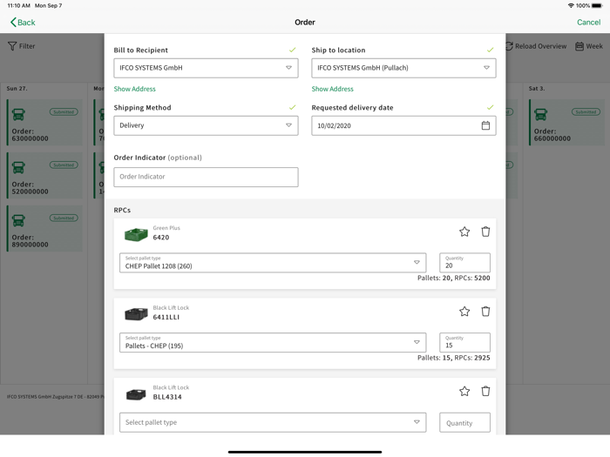Image resolution: width=610 pixels, height=457 pixels.
Task: Open the Filter funnel icon
Action: coord(12,46)
